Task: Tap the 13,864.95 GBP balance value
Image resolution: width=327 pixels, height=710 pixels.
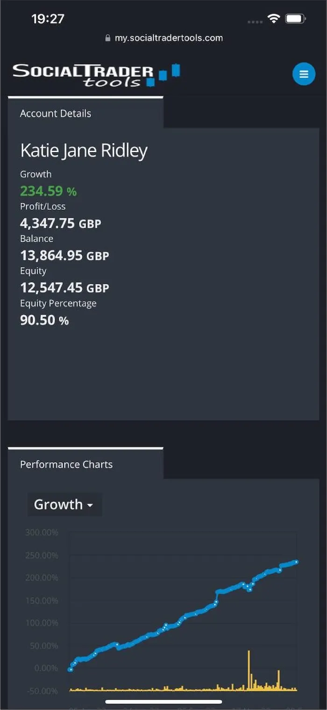Action: 64,255
